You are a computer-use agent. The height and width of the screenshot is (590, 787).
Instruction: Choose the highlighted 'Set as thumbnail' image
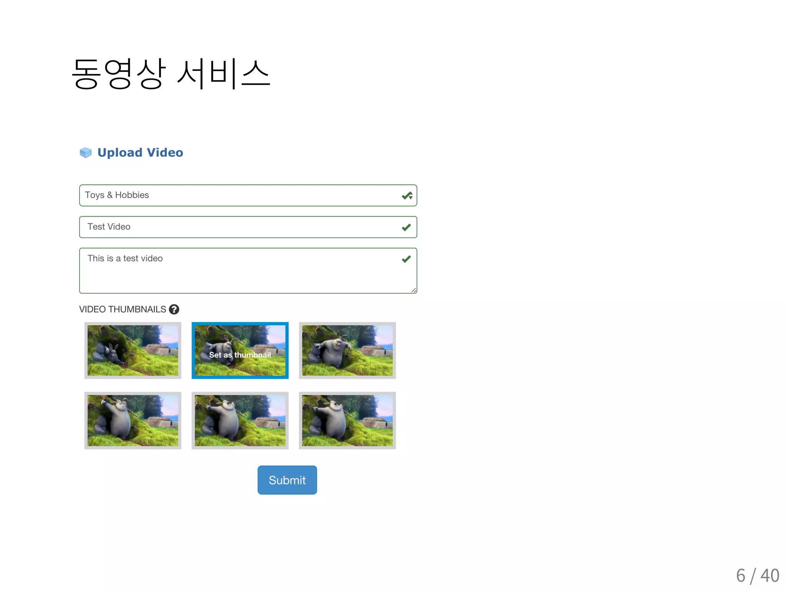click(x=240, y=350)
